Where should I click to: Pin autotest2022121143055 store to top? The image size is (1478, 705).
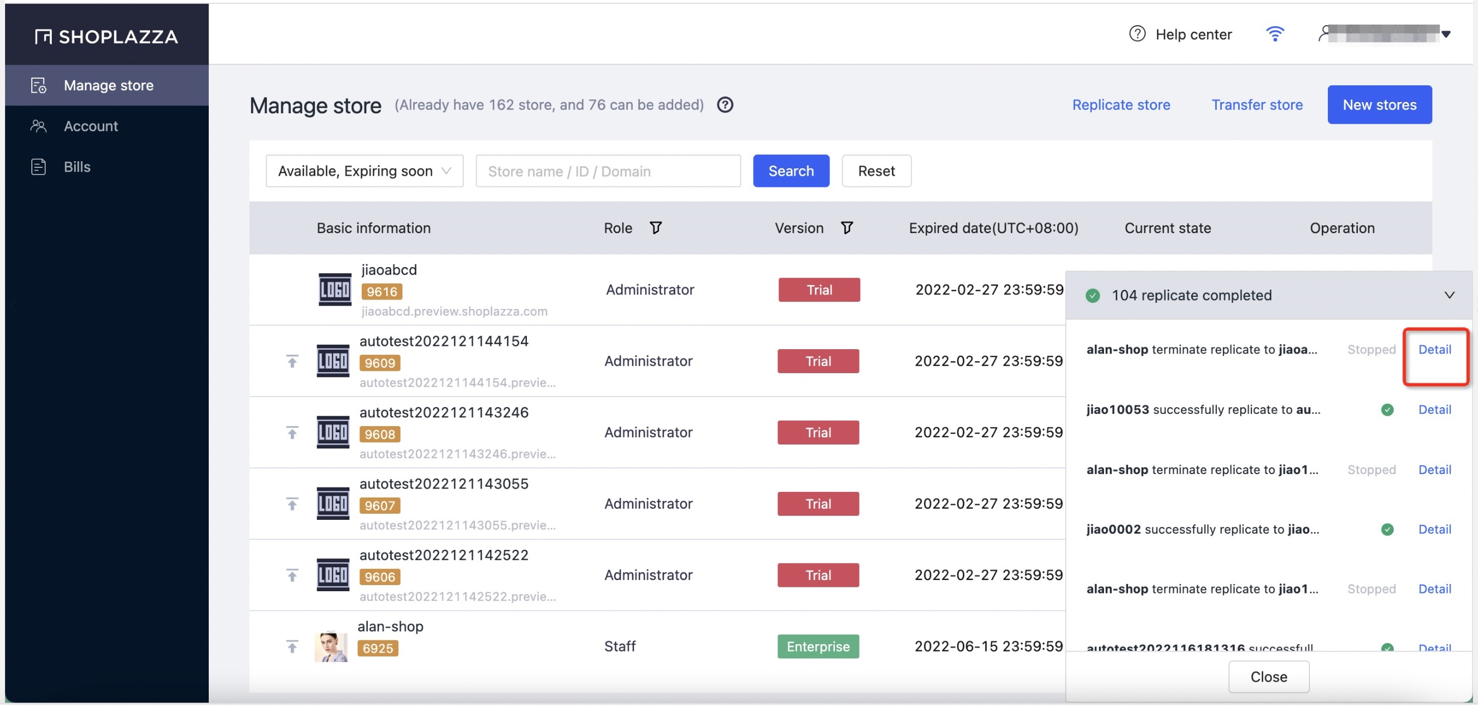292,504
